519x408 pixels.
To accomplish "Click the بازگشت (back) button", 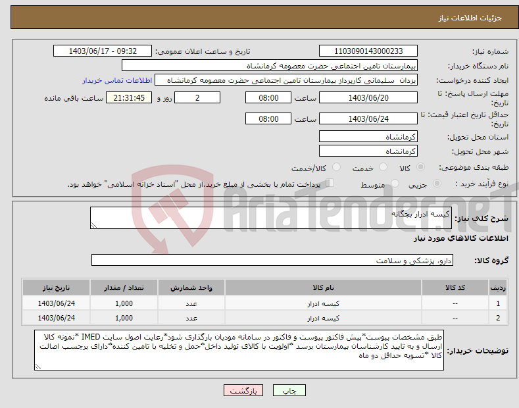I will (243, 390).
